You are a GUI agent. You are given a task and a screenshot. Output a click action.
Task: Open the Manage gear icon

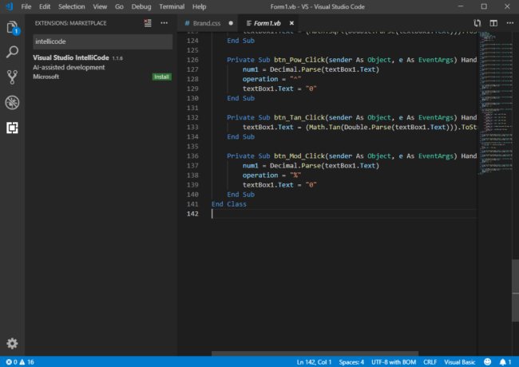(12, 344)
